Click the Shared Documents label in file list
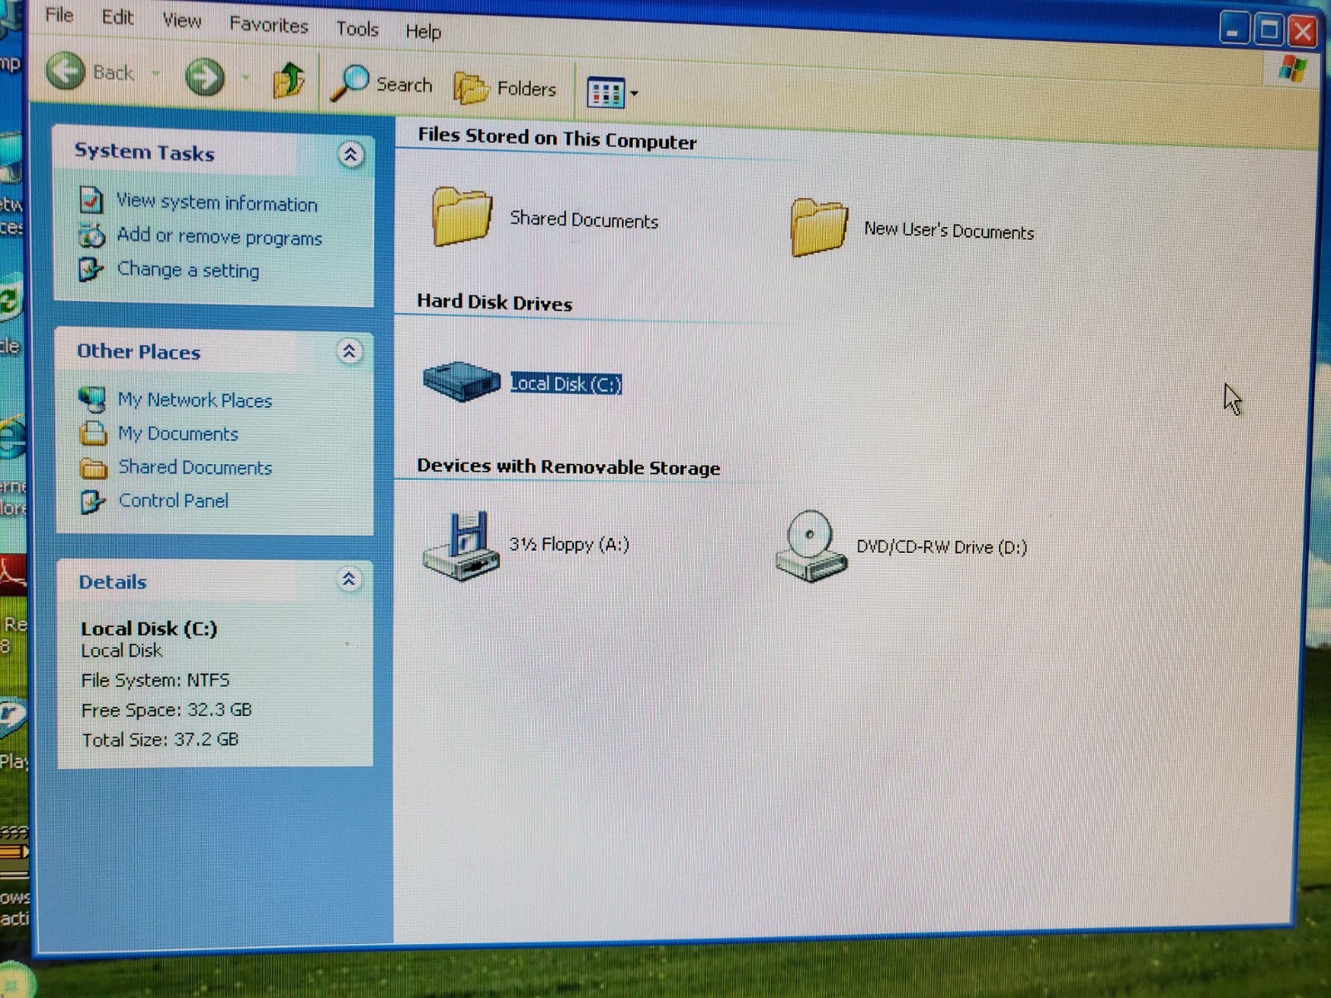Image resolution: width=1331 pixels, height=998 pixels. point(584,220)
